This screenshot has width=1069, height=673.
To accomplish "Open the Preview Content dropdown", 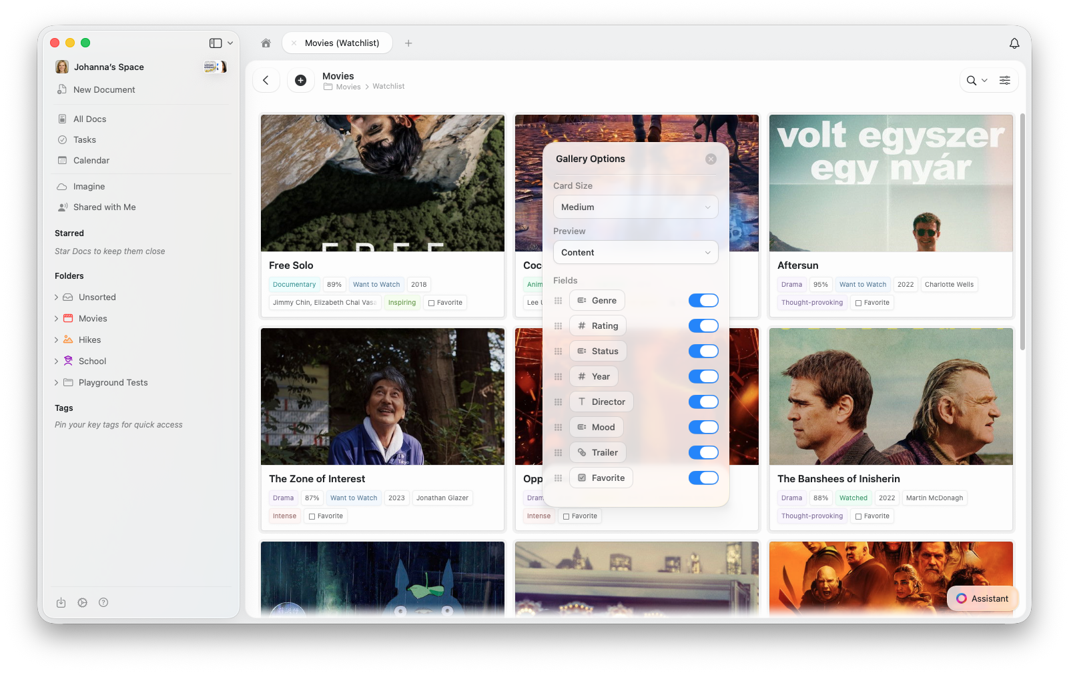I will click(x=635, y=252).
